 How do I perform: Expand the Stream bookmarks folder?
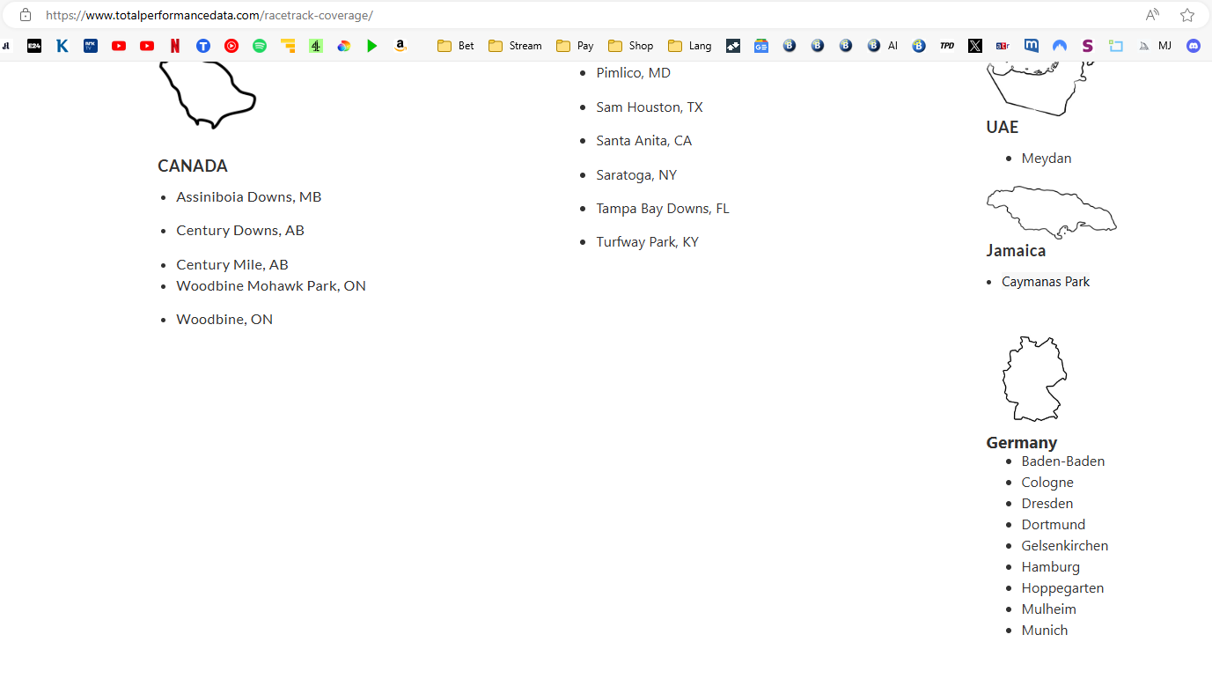coord(515,46)
